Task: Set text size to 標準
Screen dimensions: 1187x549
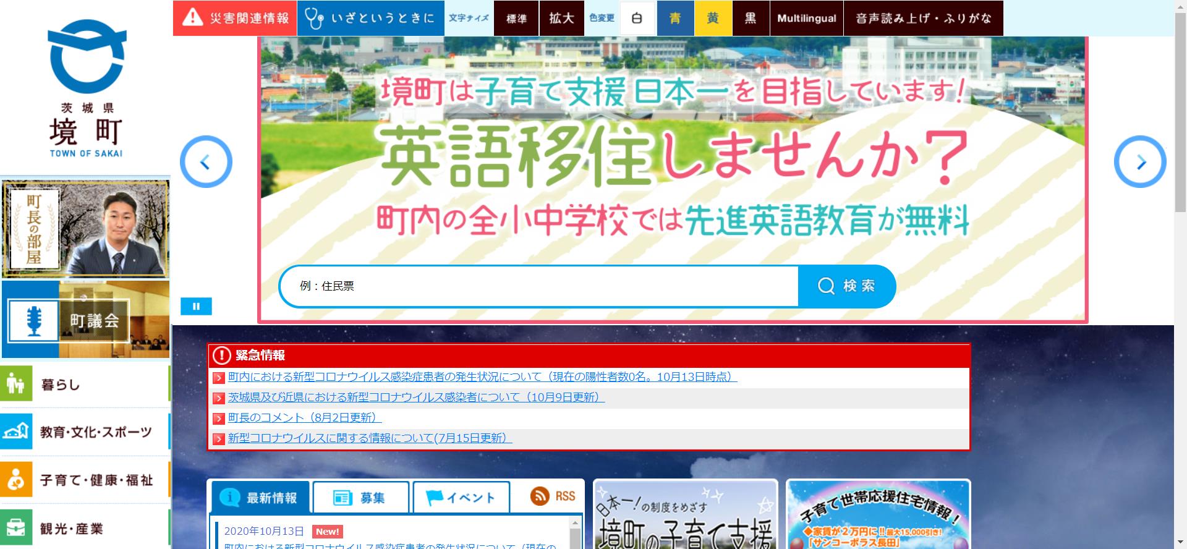Action: click(x=516, y=18)
